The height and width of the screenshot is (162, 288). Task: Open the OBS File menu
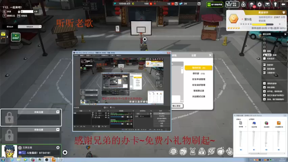76,55
